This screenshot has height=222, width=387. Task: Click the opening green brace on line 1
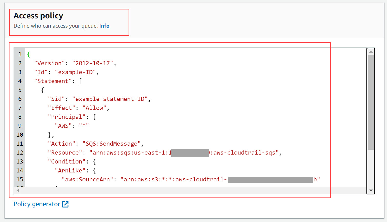point(29,54)
